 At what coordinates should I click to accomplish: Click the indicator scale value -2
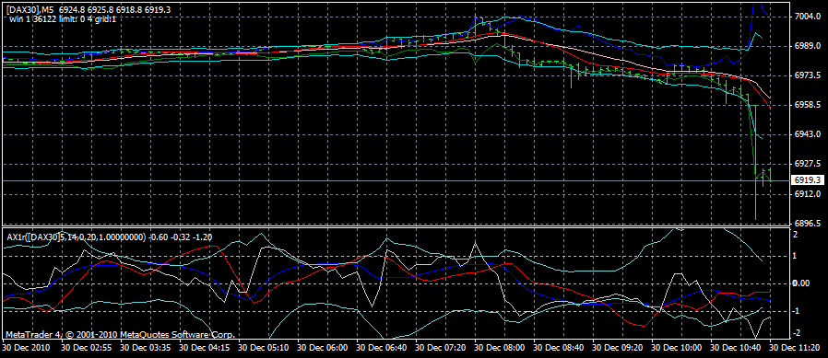(797, 332)
